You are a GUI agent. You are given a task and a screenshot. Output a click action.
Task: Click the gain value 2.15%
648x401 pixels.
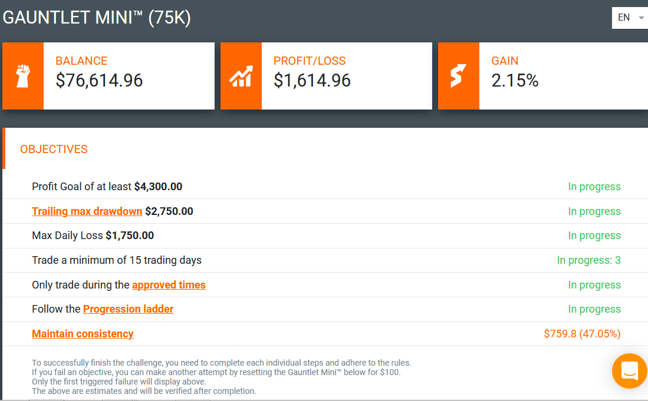(x=515, y=81)
